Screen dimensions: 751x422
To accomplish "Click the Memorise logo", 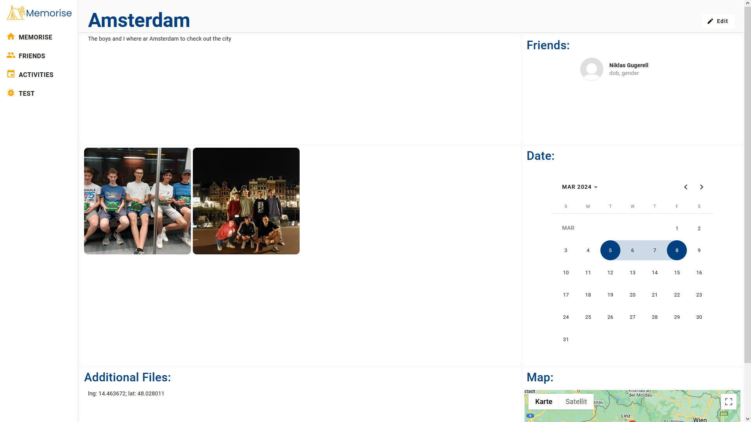I will [x=39, y=13].
